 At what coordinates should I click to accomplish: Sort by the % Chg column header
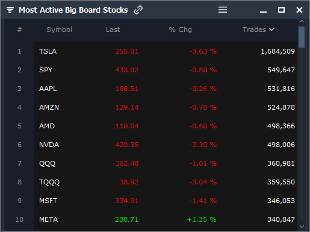180,30
